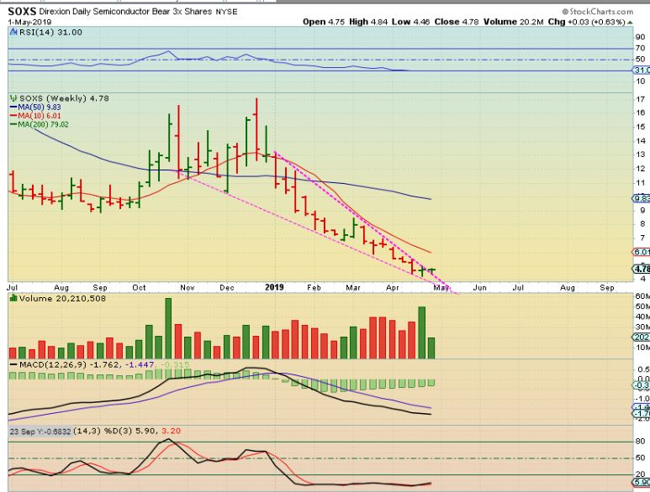
Task: Click the MACD signal value -1.447
Action: click(139, 364)
